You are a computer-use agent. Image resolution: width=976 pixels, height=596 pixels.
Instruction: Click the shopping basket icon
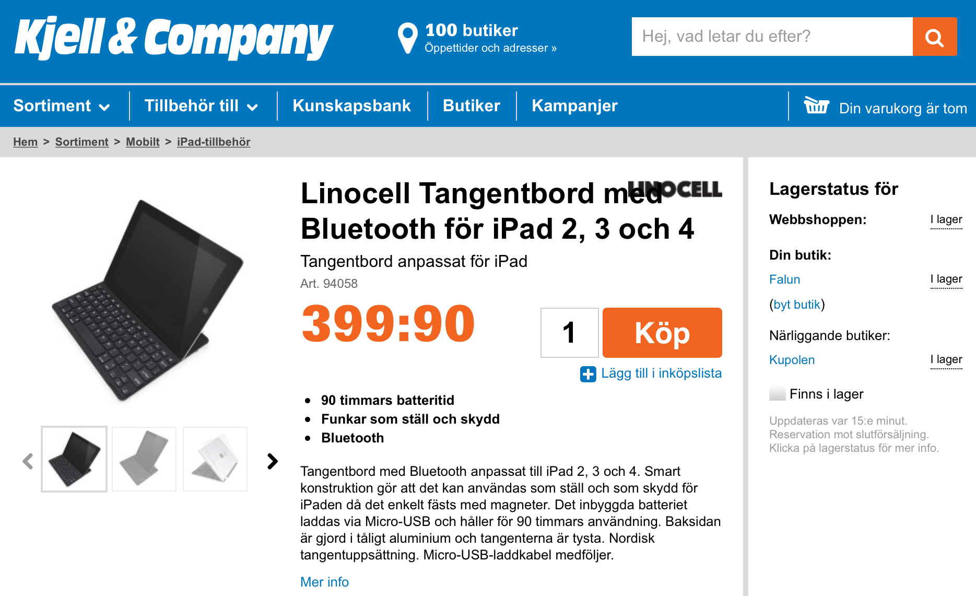[x=816, y=106]
